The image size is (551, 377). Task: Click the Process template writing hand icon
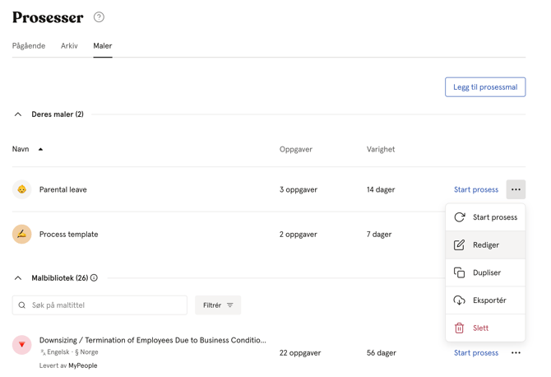(x=21, y=235)
